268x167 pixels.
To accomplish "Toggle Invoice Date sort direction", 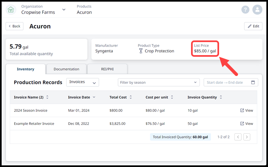I will coord(94,97).
